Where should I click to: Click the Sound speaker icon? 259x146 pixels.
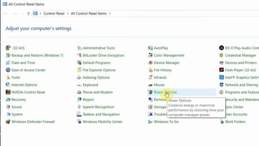[x=8, y=107]
